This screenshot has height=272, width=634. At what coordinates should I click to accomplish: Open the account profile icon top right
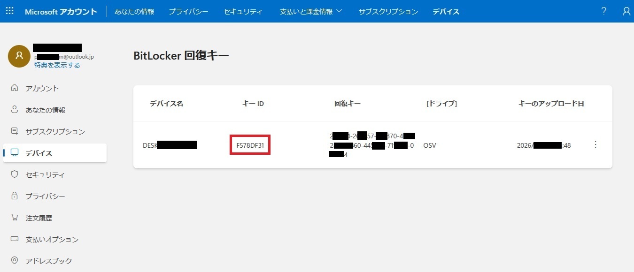[626, 11]
